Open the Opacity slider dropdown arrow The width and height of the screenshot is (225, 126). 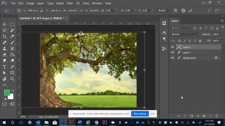coord(222,34)
